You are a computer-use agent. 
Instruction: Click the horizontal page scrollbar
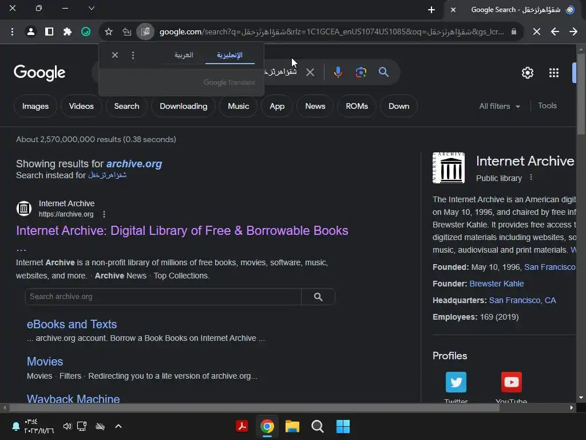[254, 408]
